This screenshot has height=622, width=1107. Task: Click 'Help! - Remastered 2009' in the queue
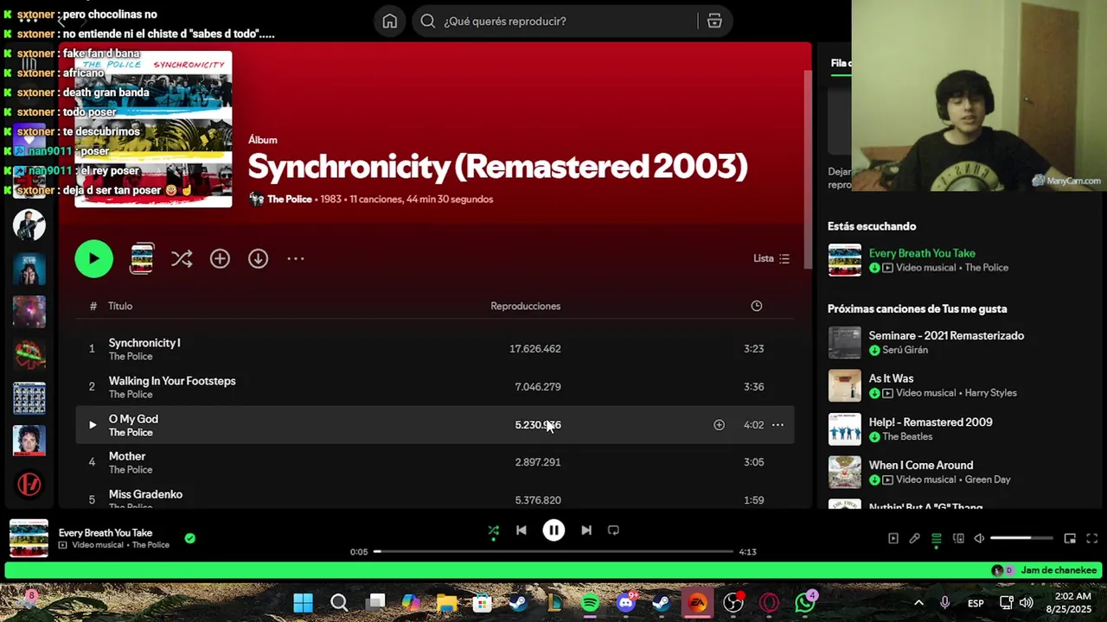coord(931,422)
